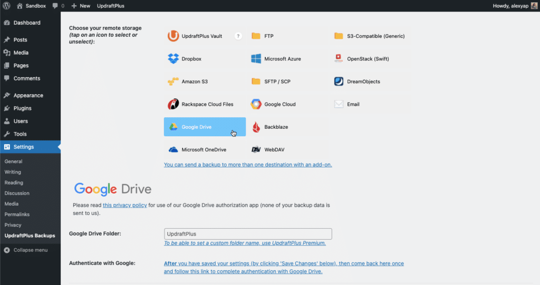The image size is (540, 285).
Task: Open Tools wrench menu item
Action: (30, 134)
